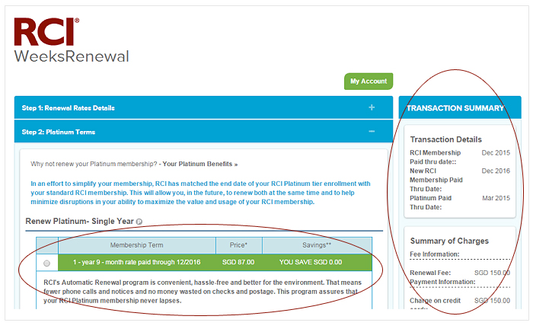The image size is (533, 329).
Task: Click the WeeksRenewal title text
Action: point(72,56)
